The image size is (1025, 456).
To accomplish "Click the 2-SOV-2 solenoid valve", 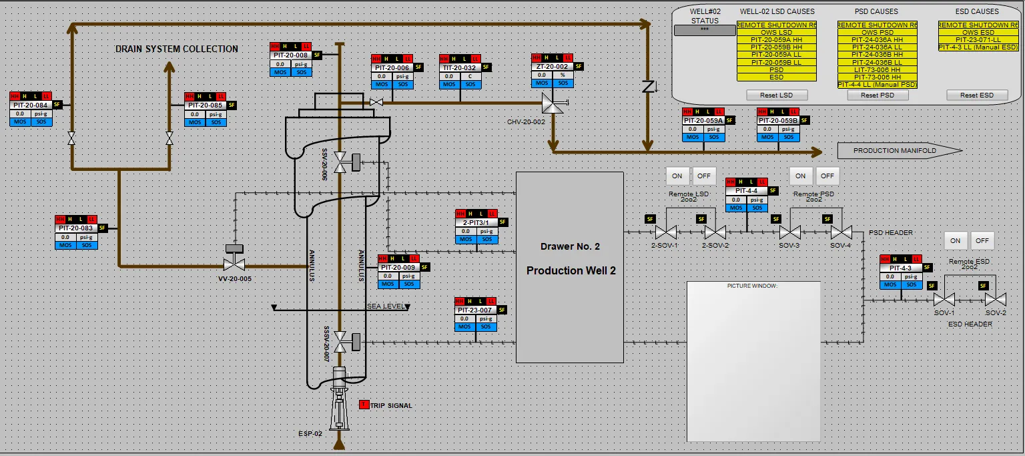I will tap(715, 232).
